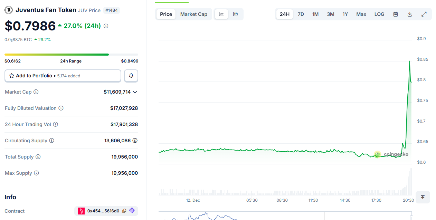Collapse the Market Cap row chevron
This screenshot has width=436, height=220.
coord(135,92)
